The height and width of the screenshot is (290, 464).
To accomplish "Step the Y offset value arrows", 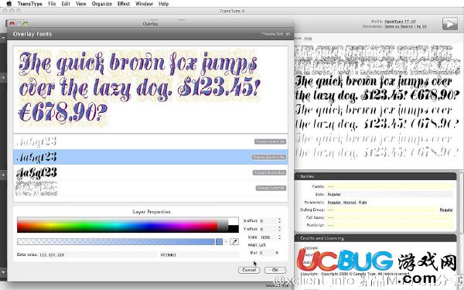I will 279,229.
